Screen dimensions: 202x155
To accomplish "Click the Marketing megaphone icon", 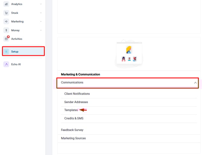I will click(6, 22).
